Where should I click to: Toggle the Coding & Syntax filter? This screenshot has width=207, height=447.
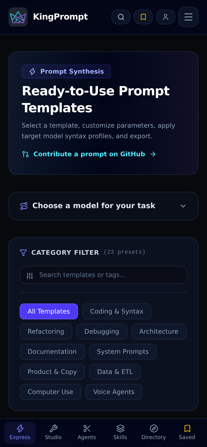[117, 311]
